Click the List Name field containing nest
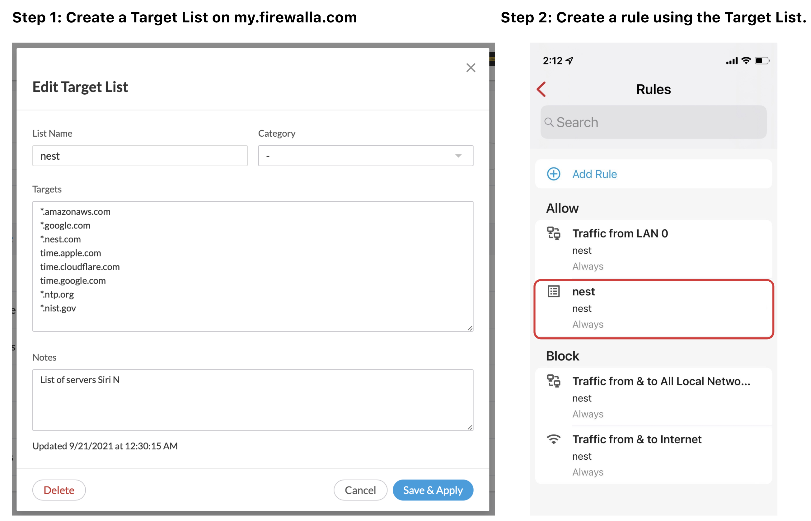The width and height of the screenshot is (811, 521). coord(140,156)
